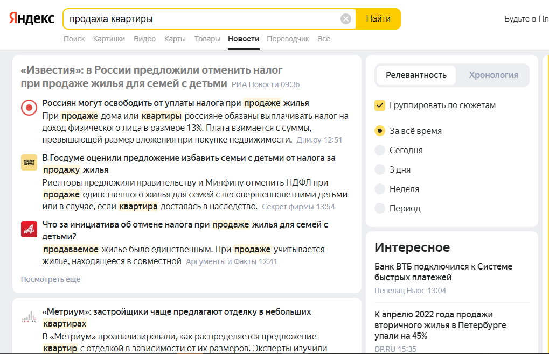Select the '3 дня' time filter
Screen dimensions: 549x354
click(x=380, y=169)
